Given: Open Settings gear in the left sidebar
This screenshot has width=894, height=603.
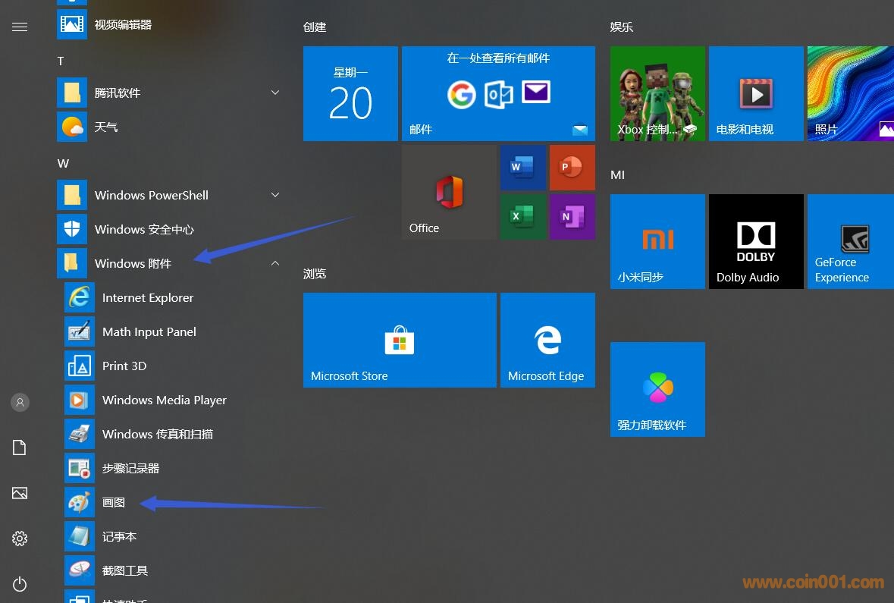Looking at the screenshot, I should point(20,539).
